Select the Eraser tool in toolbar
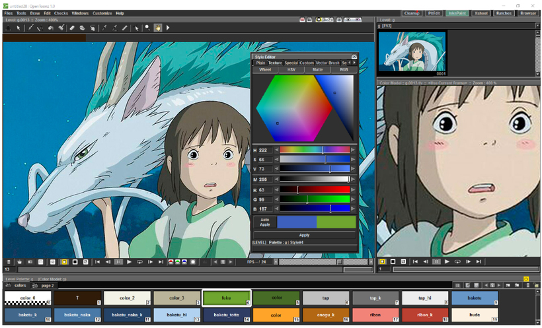 click(x=71, y=28)
